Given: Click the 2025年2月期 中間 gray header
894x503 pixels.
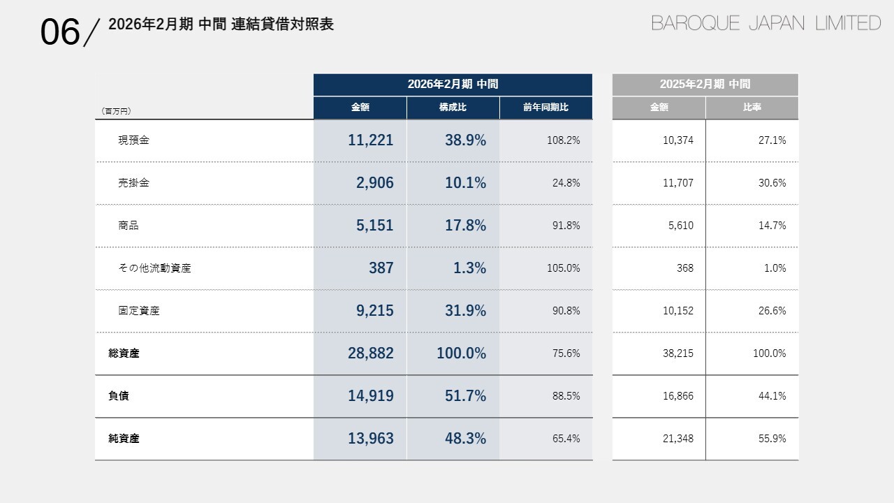Looking at the screenshot, I should [705, 85].
